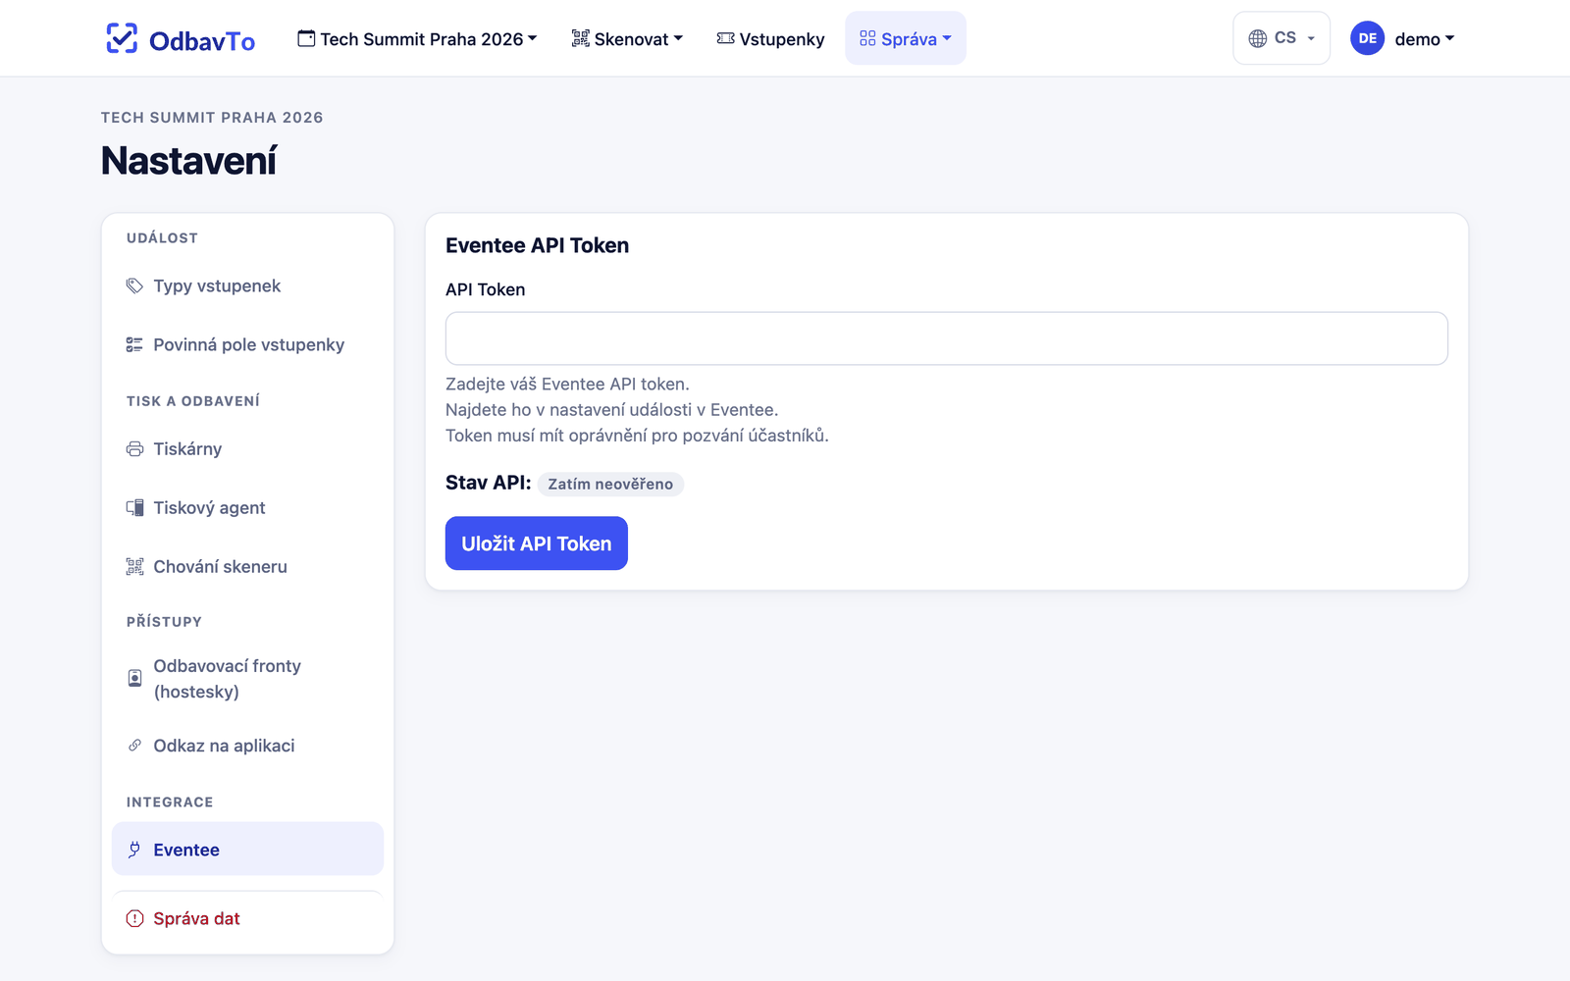Click the badge icon for Odbavovací fronty
This screenshot has width=1570, height=981.
pos(134,678)
